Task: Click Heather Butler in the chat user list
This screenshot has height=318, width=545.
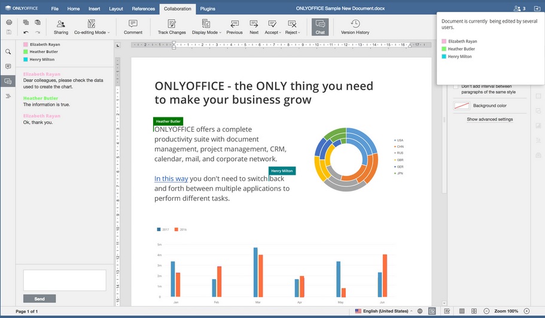Action: pos(40,52)
